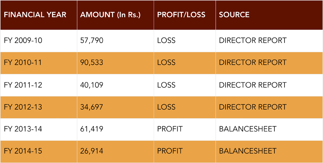323x163 pixels.
Task: Click the FINANCIAL YEAR column header
Action: point(35,15)
